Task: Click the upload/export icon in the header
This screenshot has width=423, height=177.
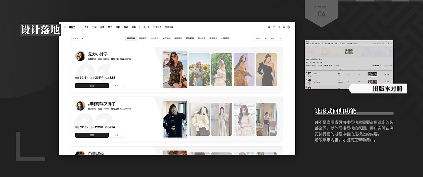Action: click(x=274, y=27)
